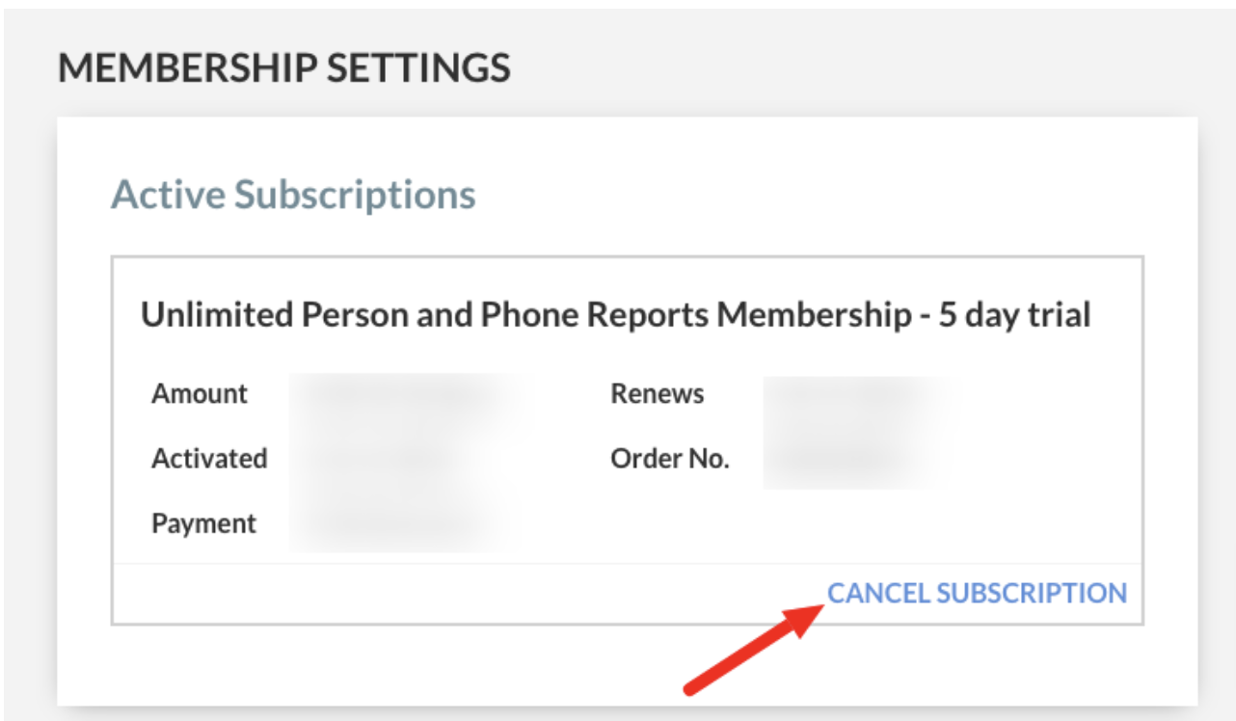The image size is (1236, 721).
Task: Click the Activated label
Action: tap(209, 459)
